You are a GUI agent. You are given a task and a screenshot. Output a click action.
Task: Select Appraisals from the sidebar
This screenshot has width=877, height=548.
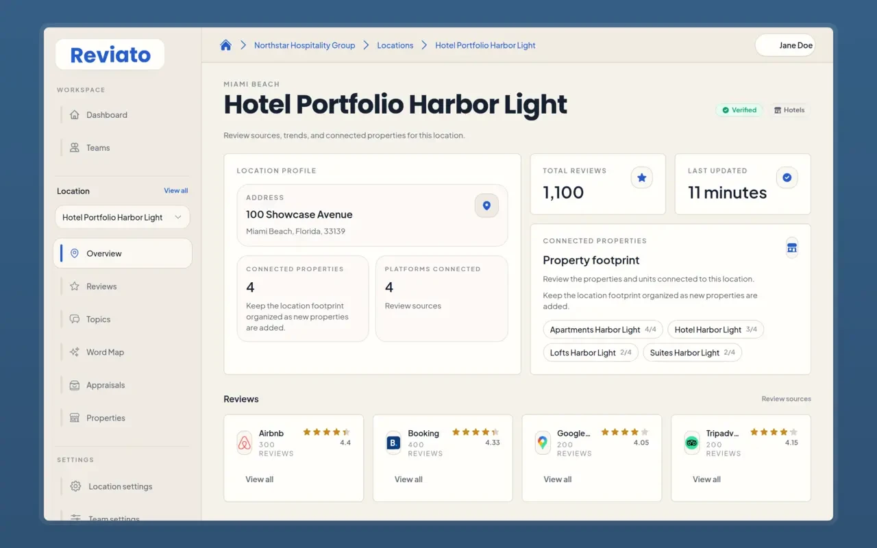pos(106,385)
